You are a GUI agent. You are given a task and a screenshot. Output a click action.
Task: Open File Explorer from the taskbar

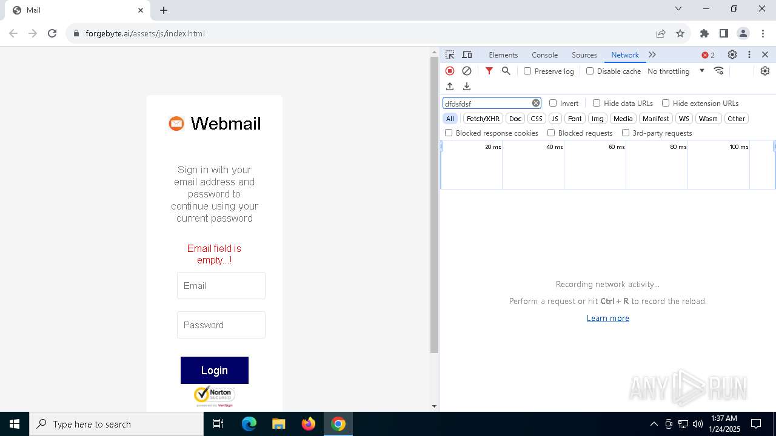tap(279, 424)
